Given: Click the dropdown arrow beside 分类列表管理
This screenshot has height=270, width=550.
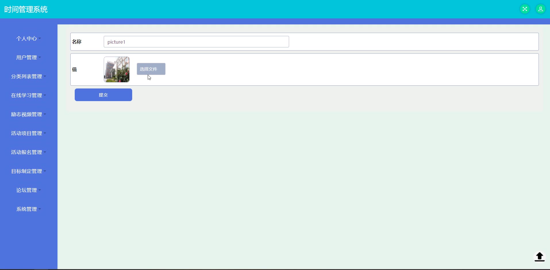Looking at the screenshot, I should [45, 76].
